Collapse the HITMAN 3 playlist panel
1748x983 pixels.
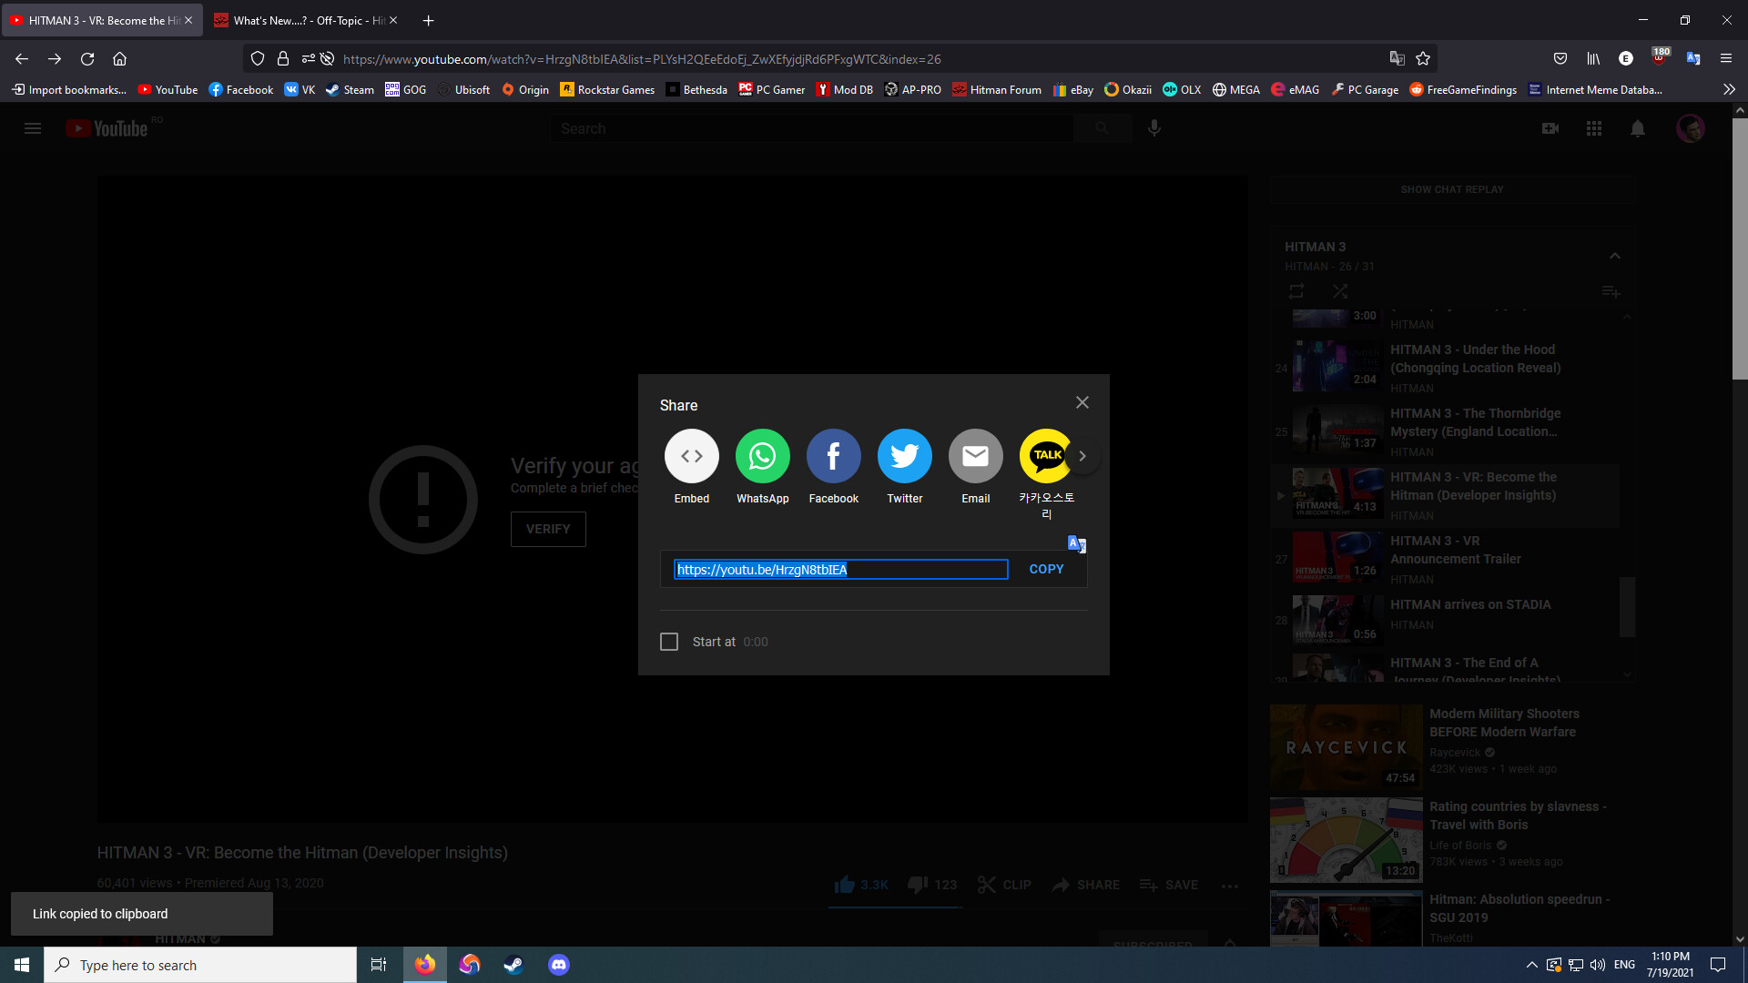(1615, 256)
